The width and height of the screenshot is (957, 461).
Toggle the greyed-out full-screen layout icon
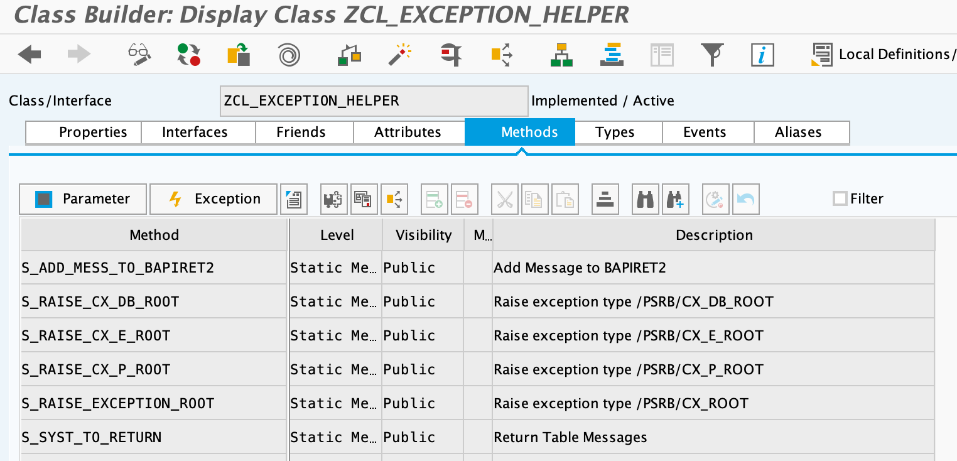pos(662,55)
